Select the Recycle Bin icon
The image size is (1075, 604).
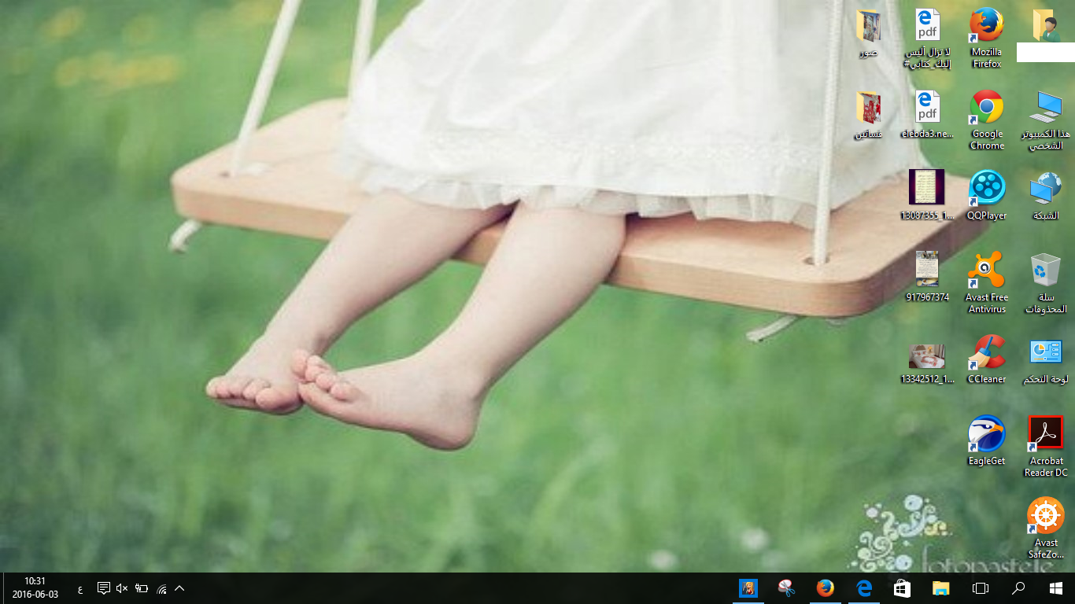point(1046,271)
